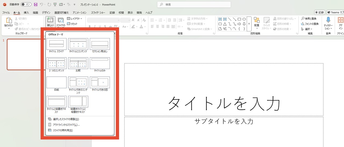The width and height of the screenshot is (344, 147).
Task: Open the レイアウト dropdown
Action: pos(74,19)
